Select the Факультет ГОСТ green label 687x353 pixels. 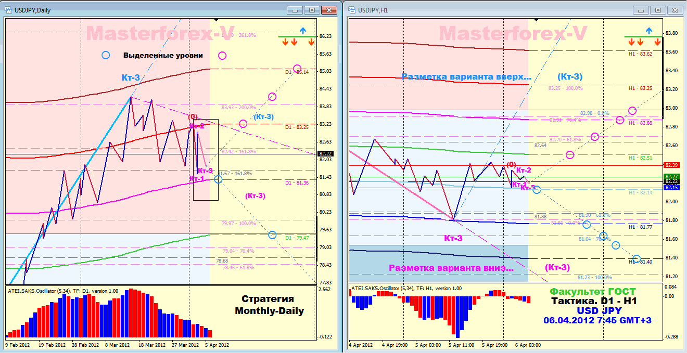click(593, 292)
